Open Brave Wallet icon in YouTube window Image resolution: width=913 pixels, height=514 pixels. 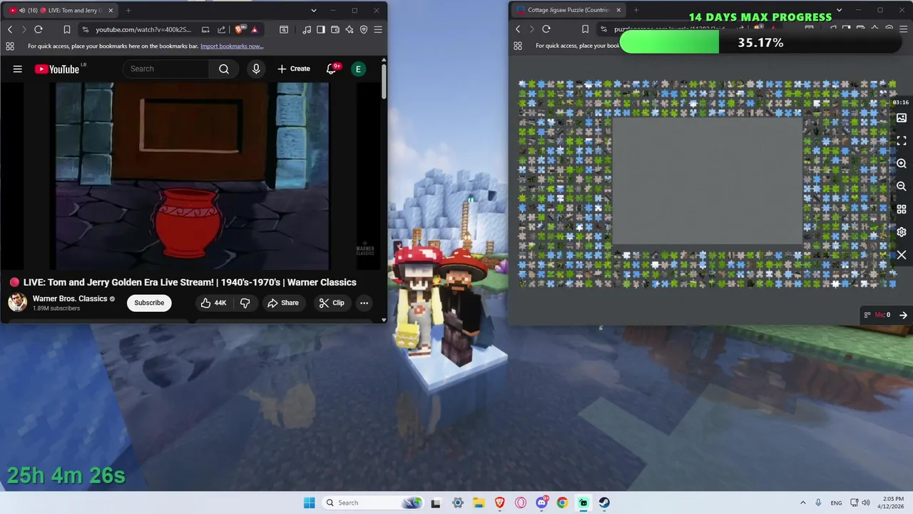tap(335, 29)
